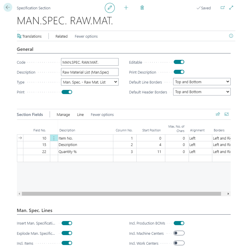252x252 pixels.
Task: Open the info factbox icon
Action: [231, 36]
